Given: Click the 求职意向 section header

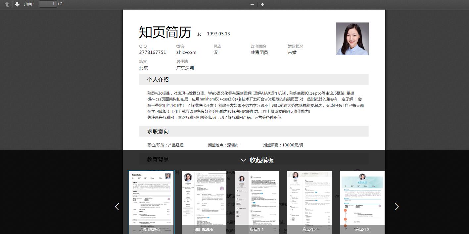Looking at the screenshot, I should coord(158,131).
